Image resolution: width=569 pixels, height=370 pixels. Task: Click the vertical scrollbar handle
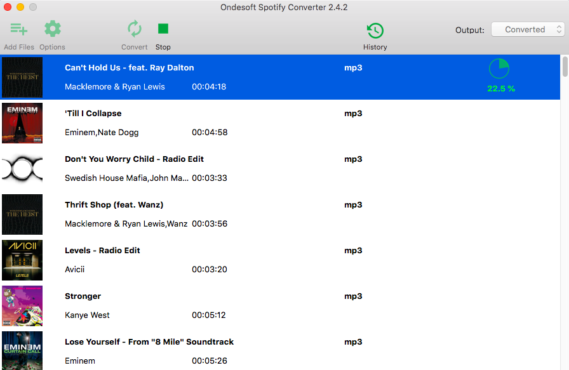coord(565,67)
